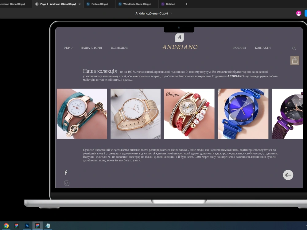Visit the Instagram icon link

pos(67,183)
